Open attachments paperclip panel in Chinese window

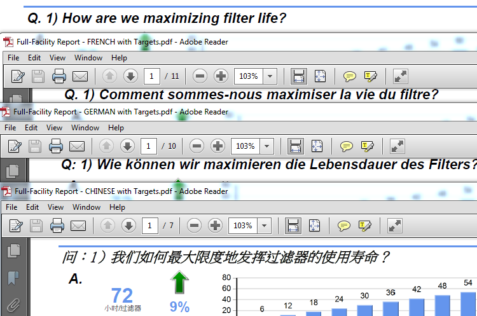[x=13, y=305]
